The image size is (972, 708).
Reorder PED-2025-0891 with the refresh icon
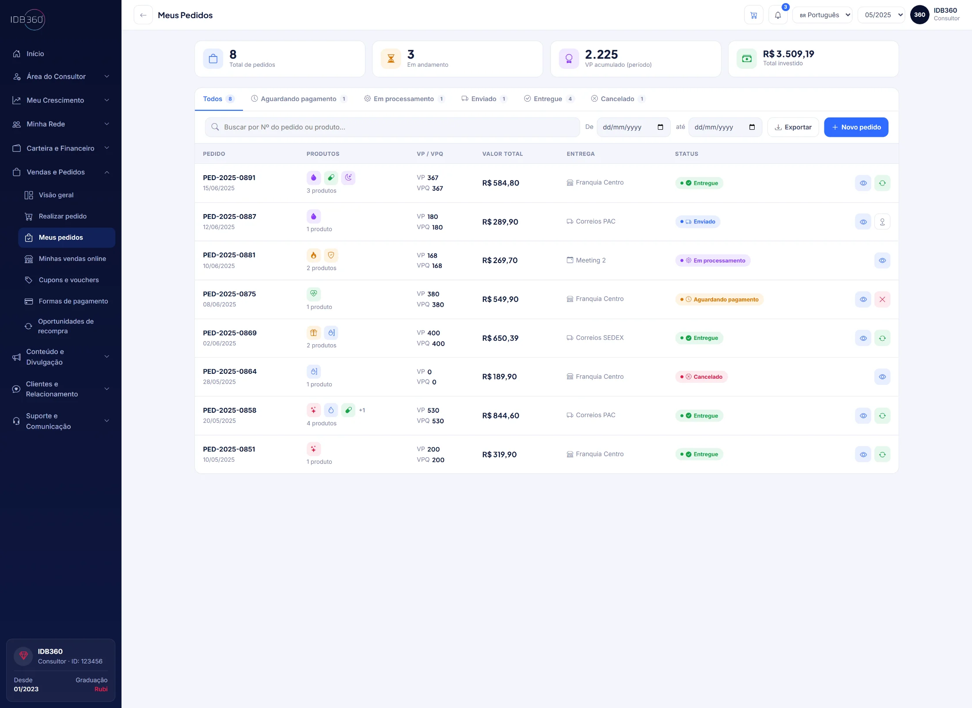click(x=882, y=183)
